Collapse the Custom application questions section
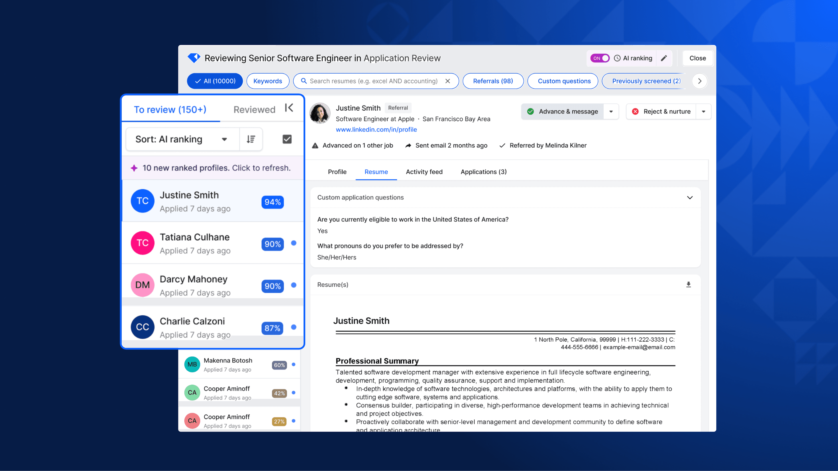 click(690, 198)
